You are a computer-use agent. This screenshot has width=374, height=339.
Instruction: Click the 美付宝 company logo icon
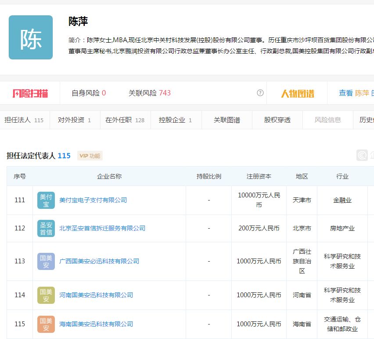coord(46,200)
